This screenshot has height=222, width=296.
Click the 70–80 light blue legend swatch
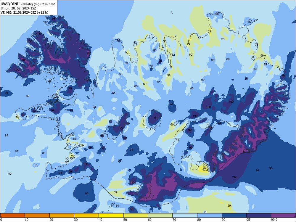(185, 215)
